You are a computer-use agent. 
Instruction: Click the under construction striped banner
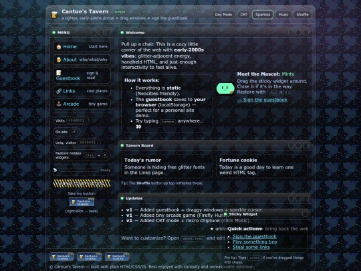tap(82, 183)
